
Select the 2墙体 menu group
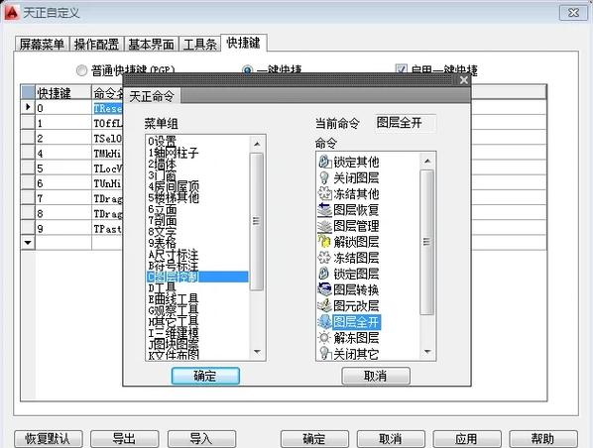click(197, 165)
